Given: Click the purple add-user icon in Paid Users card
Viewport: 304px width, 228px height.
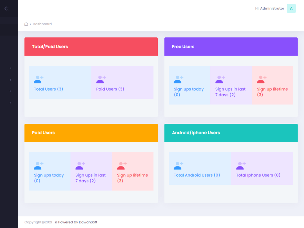Looking at the screenshot, I should 79,165.
